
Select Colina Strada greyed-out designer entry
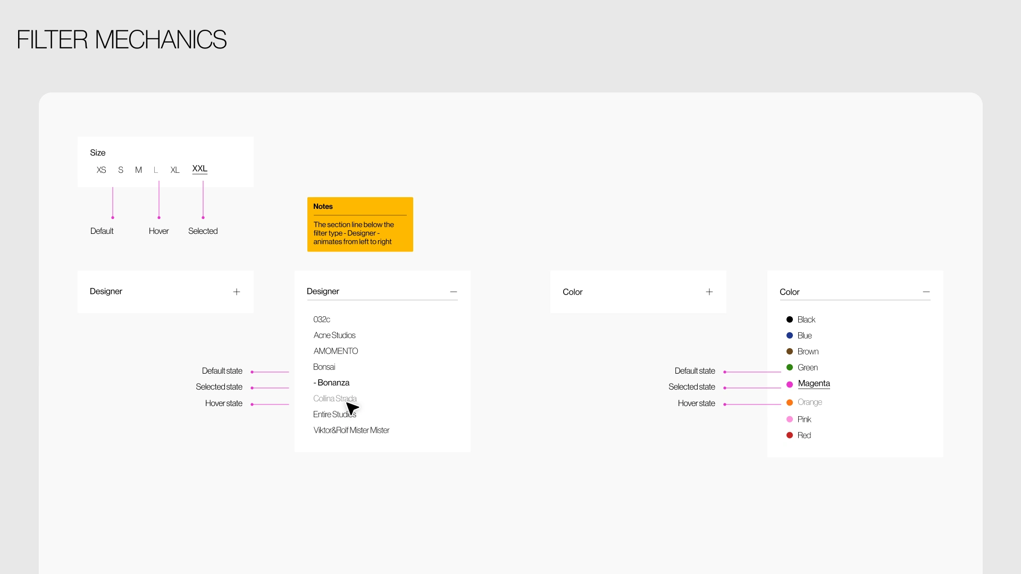pos(334,398)
